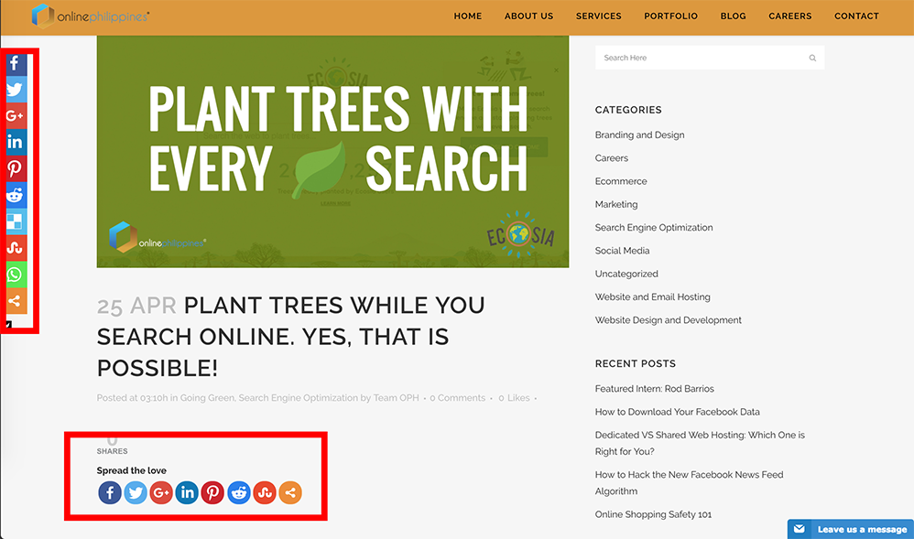Screen dimensions: 914x539
Task: Click the Leave us a message button
Action: [x=851, y=529]
